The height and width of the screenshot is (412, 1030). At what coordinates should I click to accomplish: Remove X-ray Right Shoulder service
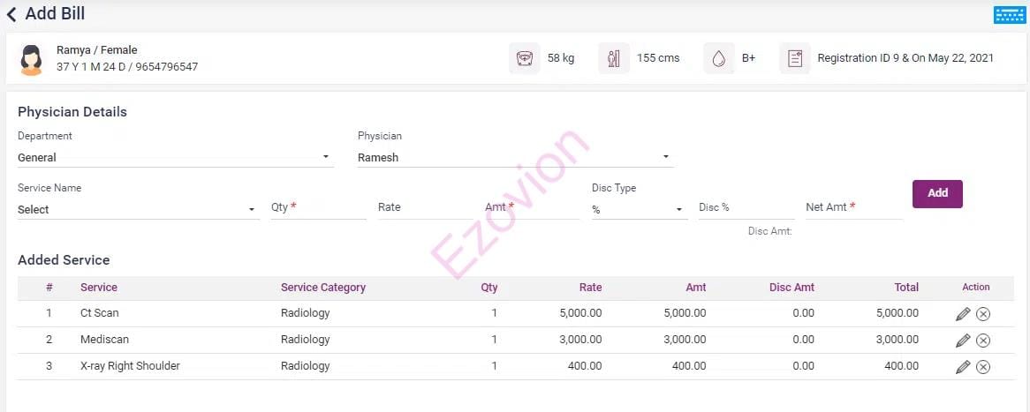982,367
